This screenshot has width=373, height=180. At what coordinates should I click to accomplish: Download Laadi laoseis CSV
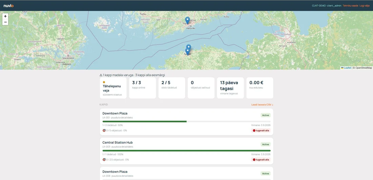[262, 105]
